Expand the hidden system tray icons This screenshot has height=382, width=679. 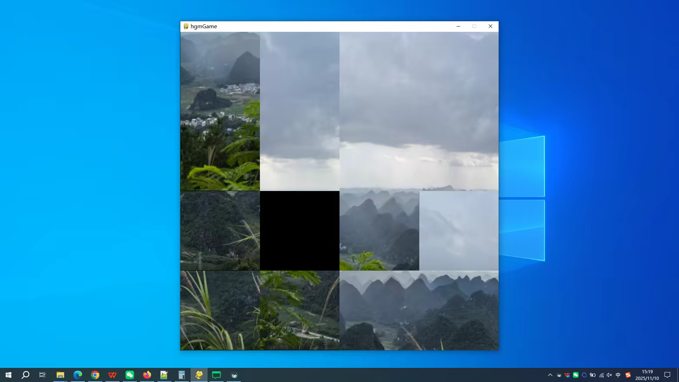click(550, 375)
